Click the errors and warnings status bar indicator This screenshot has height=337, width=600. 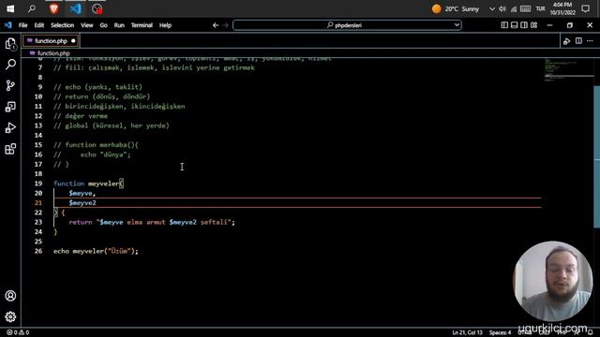click(x=18, y=332)
